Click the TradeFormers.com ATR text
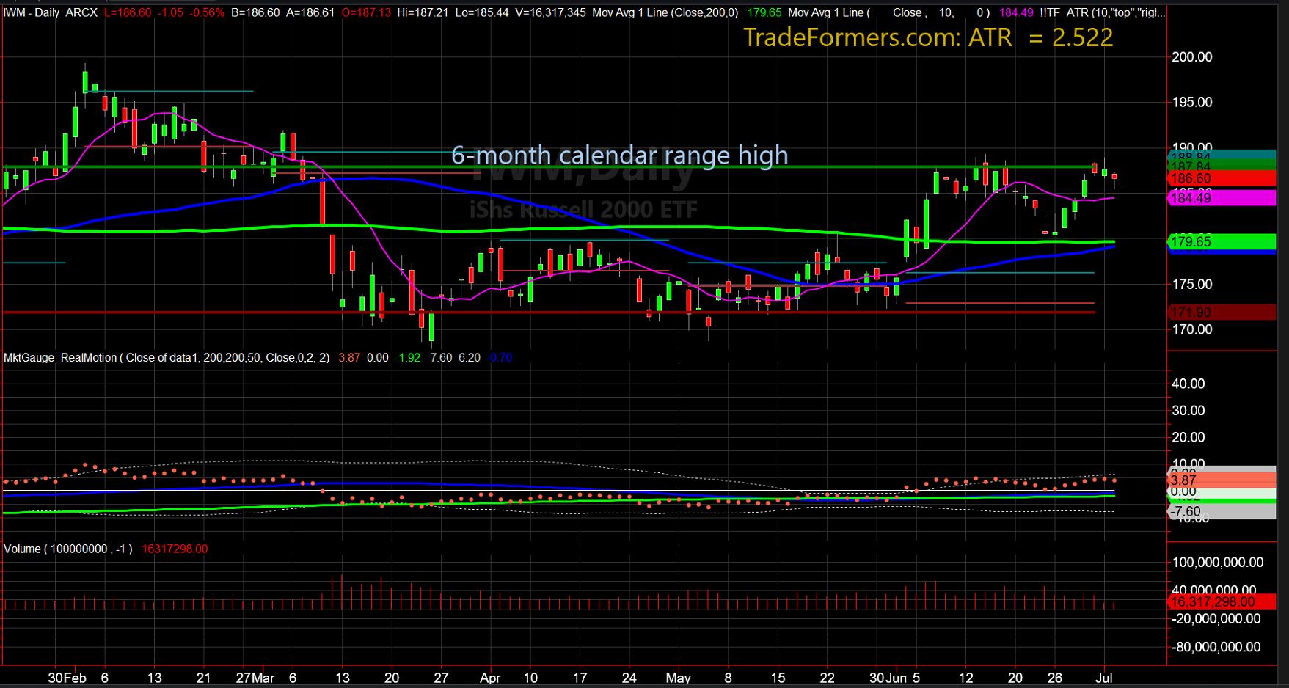 point(928,37)
